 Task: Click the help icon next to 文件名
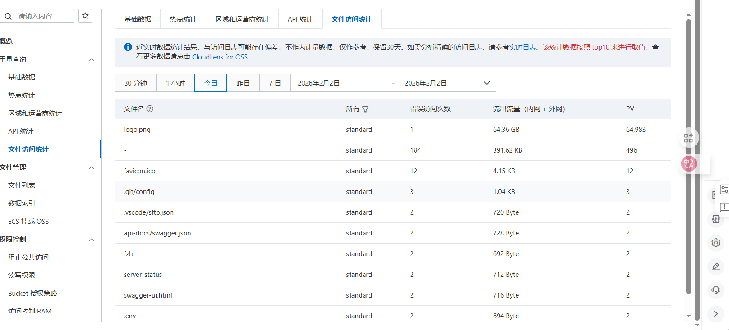(150, 108)
